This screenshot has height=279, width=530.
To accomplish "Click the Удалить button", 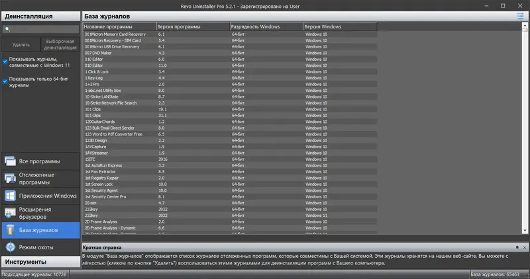I will [x=21, y=44].
